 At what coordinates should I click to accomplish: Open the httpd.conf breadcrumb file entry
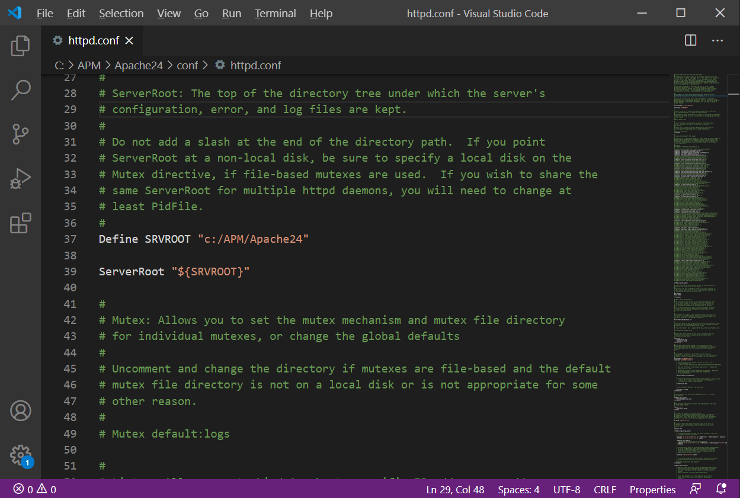tap(248, 65)
